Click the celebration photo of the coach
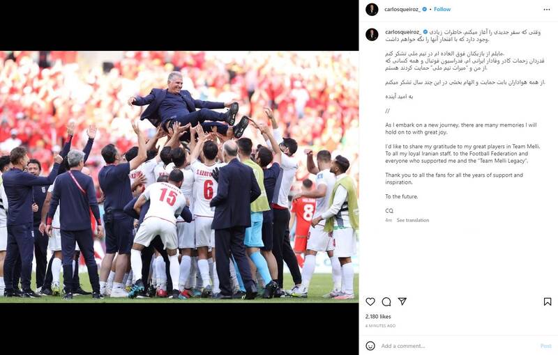The width and height of the screenshot is (558, 355). 179,176
